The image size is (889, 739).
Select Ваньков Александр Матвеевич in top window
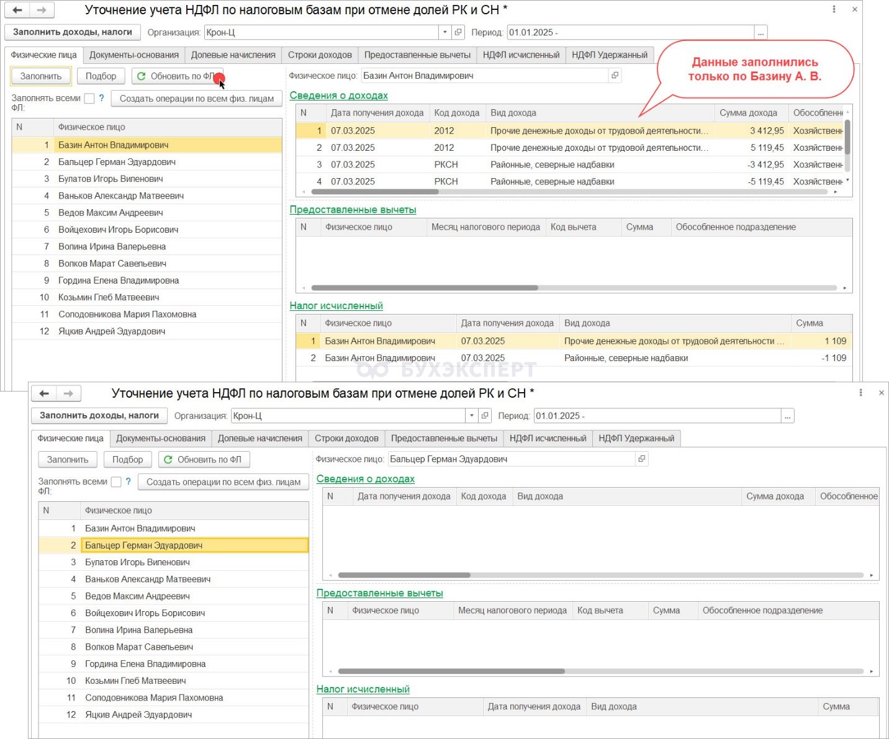click(147, 195)
